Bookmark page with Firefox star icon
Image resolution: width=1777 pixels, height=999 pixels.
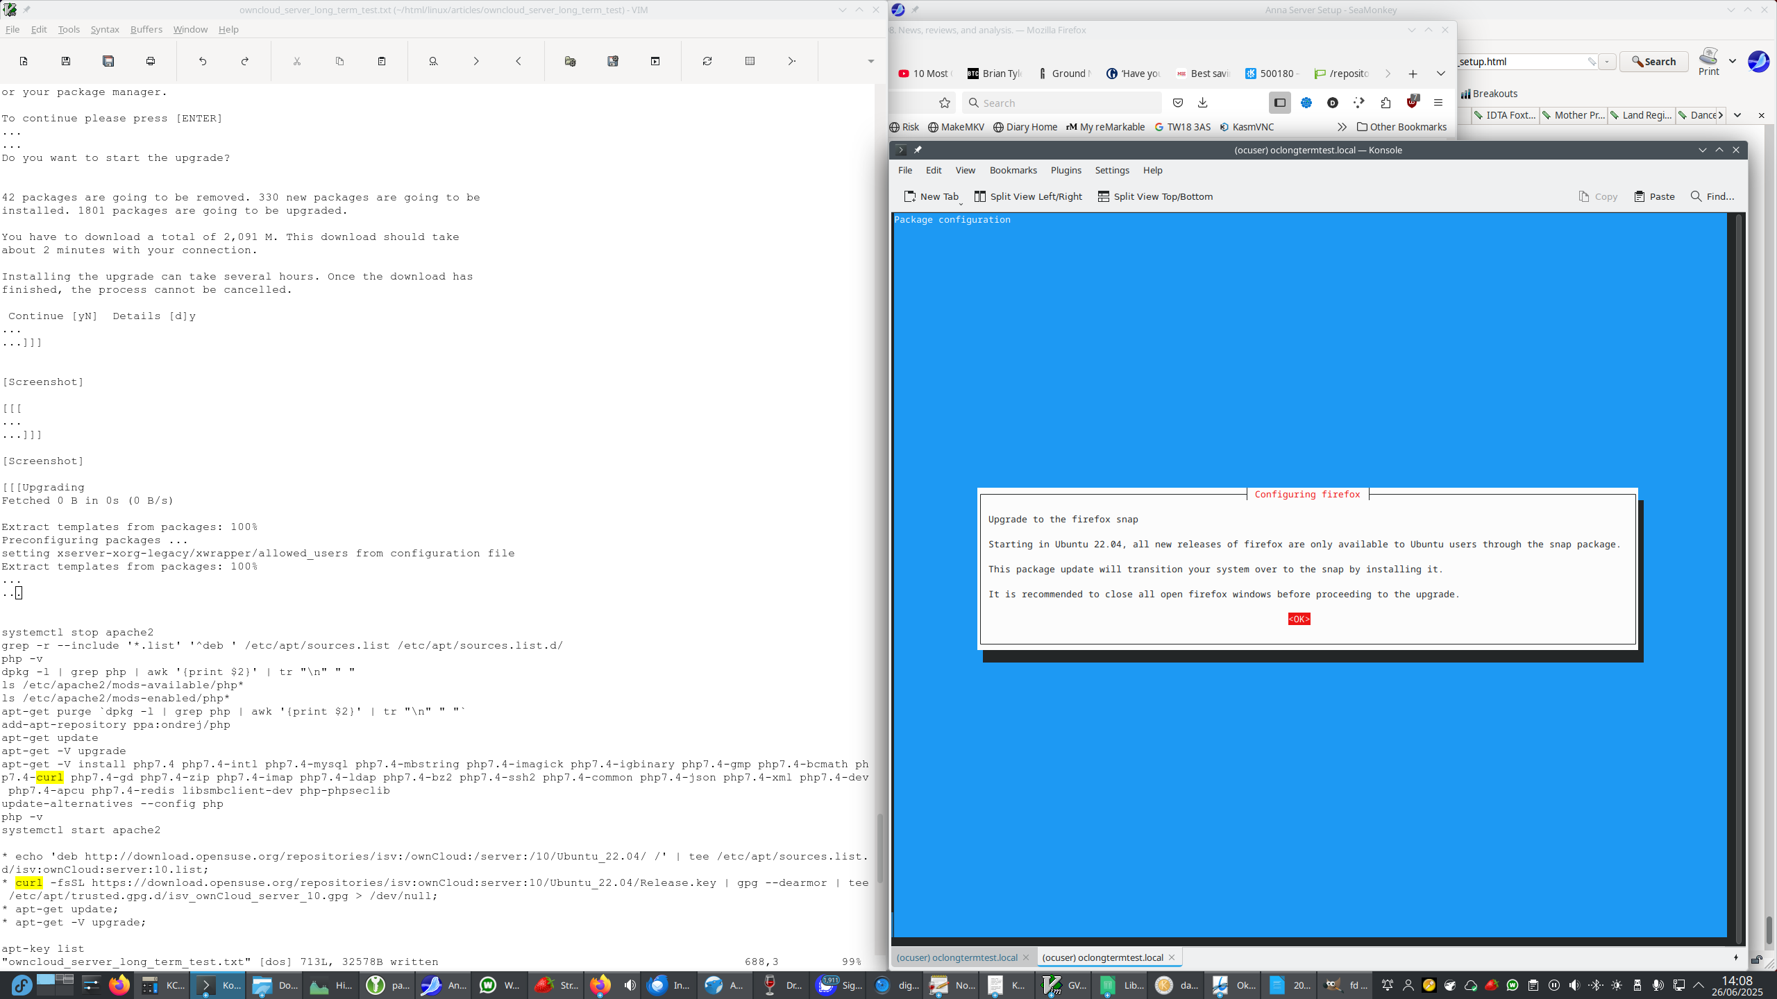coord(945,103)
